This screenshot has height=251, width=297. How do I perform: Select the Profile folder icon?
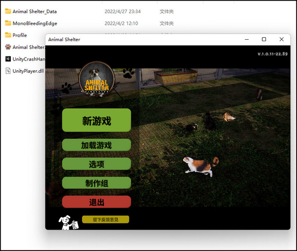coord(8,35)
